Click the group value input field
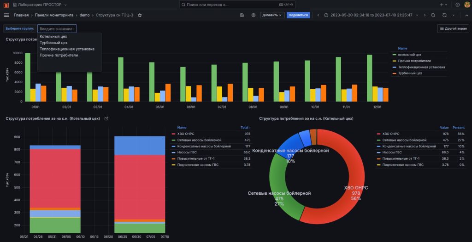Screen dimensions: 472x242 pos(57,29)
